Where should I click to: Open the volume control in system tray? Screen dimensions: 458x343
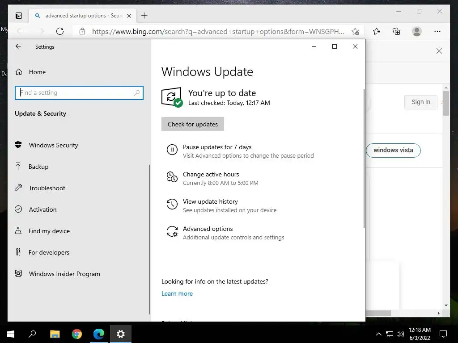coord(400,334)
